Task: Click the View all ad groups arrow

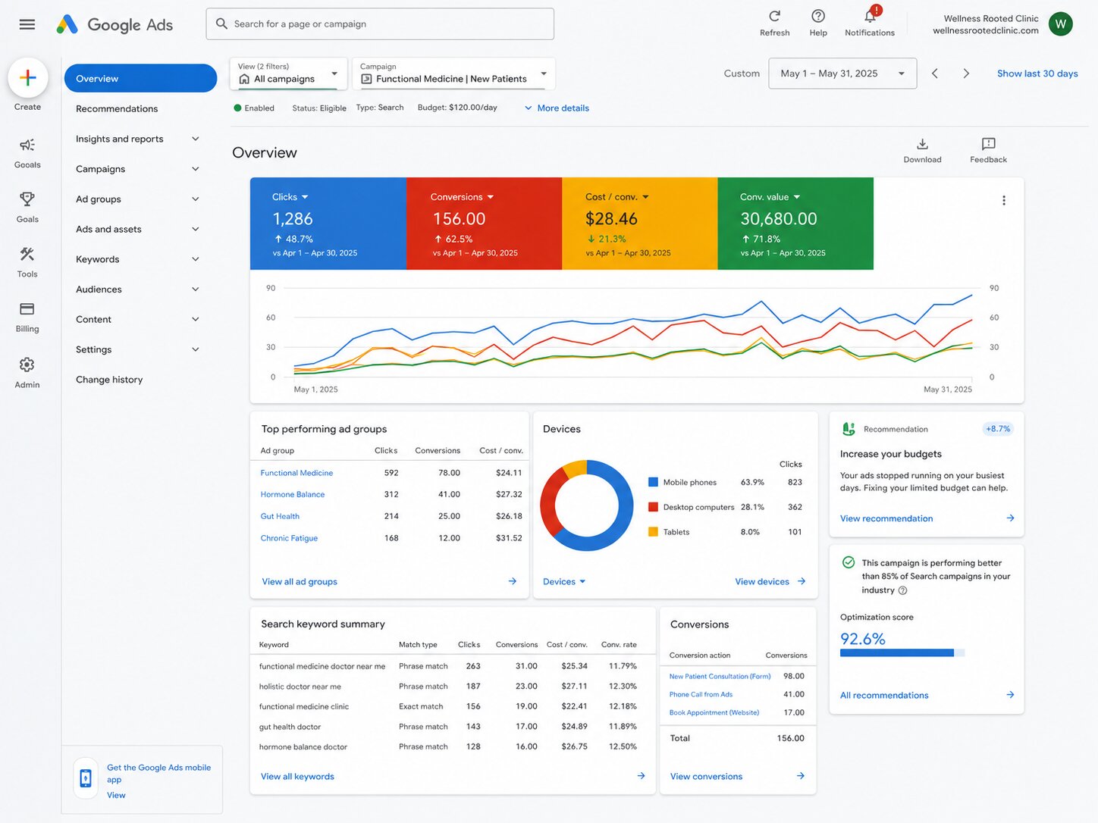Action: pos(513,581)
